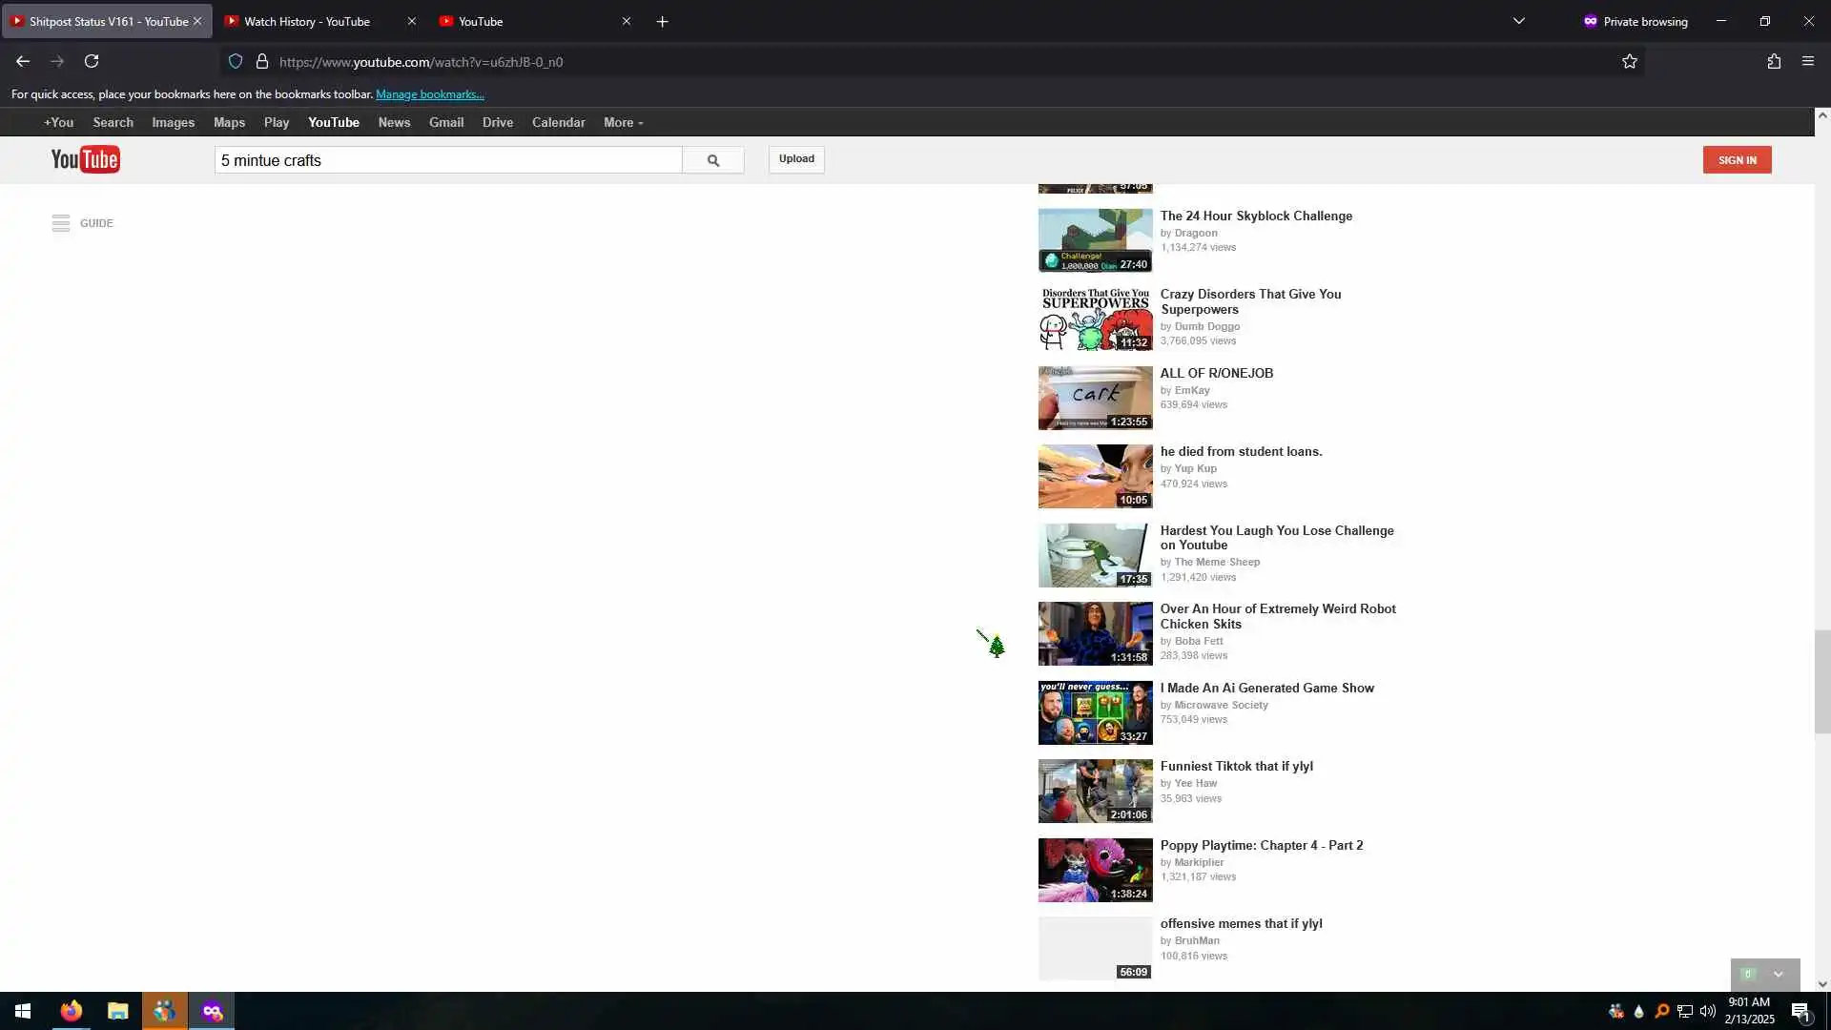Open File Explorer from taskbar

click(117, 1011)
